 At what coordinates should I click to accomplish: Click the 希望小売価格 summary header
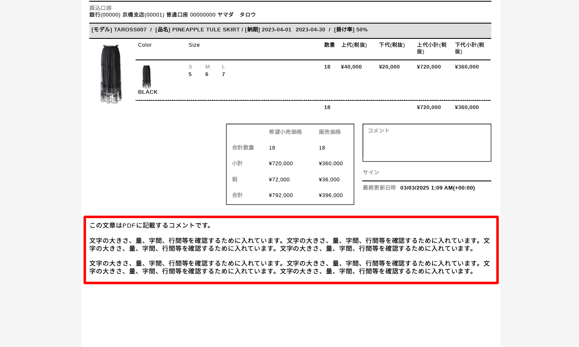pos(285,132)
